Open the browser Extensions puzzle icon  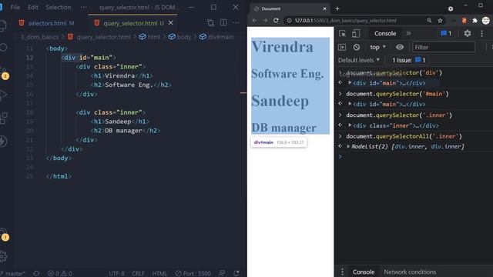click(x=475, y=21)
